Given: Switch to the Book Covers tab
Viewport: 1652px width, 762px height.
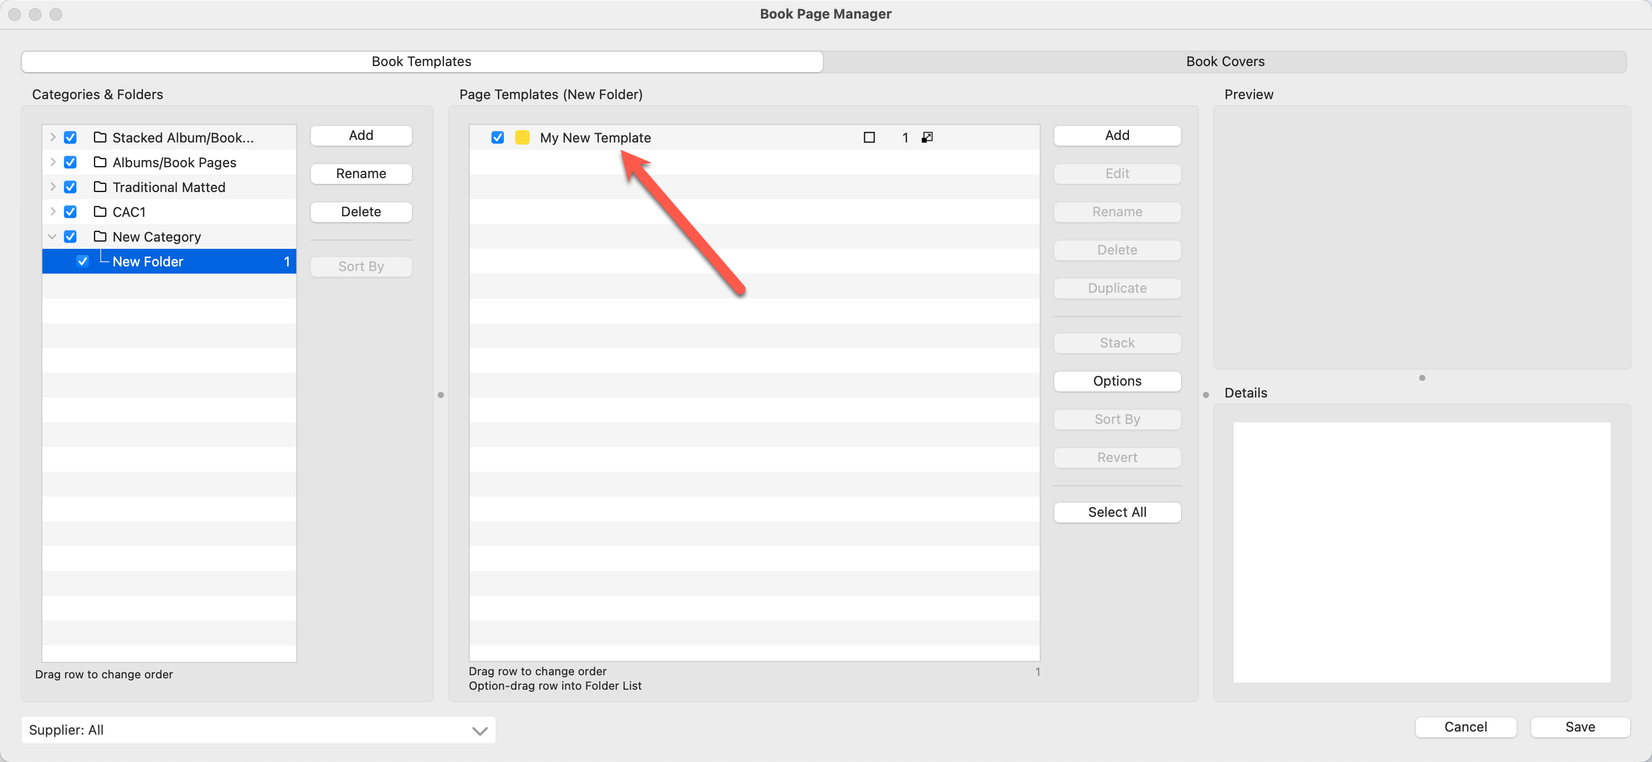Looking at the screenshot, I should coord(1225,61).
